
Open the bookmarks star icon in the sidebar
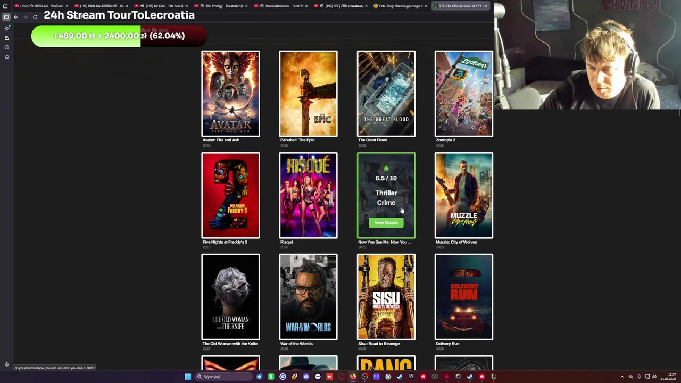(6, 56)
